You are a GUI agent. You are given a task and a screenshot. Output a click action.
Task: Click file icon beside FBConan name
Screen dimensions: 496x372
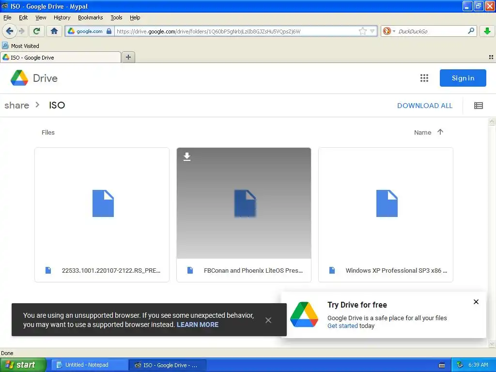click(x=190, y=270)
